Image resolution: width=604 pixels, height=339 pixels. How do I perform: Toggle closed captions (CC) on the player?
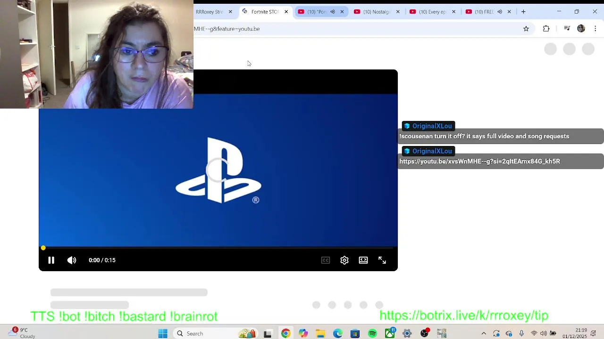326,260
